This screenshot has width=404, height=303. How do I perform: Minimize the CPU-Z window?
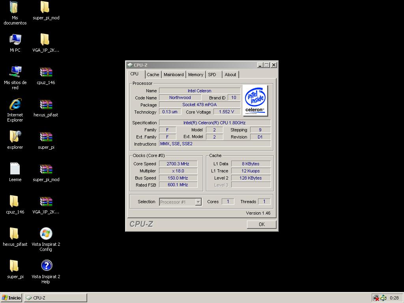[x=260, y=65]
